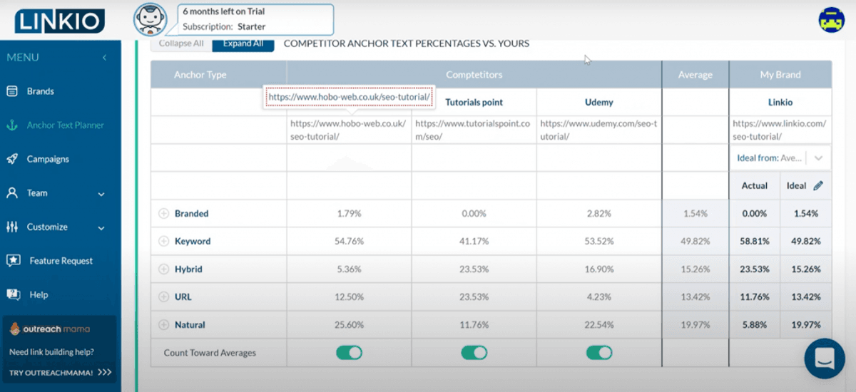The width and height of the screenshot is (856, 392).
Task: Open the chat support bubble
Action: pos(825,358)
